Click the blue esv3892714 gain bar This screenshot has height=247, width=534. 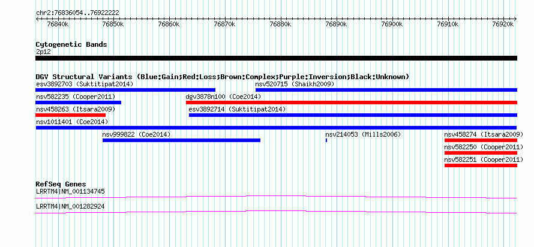coord(353,115)
